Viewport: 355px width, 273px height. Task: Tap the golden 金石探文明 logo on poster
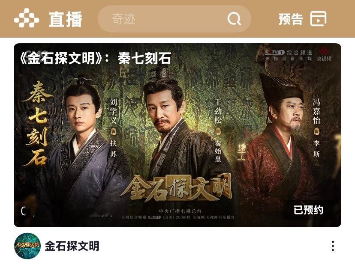coord(176,188)
